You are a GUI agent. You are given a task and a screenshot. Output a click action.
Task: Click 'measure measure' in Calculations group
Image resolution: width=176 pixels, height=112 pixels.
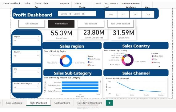point(131,3)
